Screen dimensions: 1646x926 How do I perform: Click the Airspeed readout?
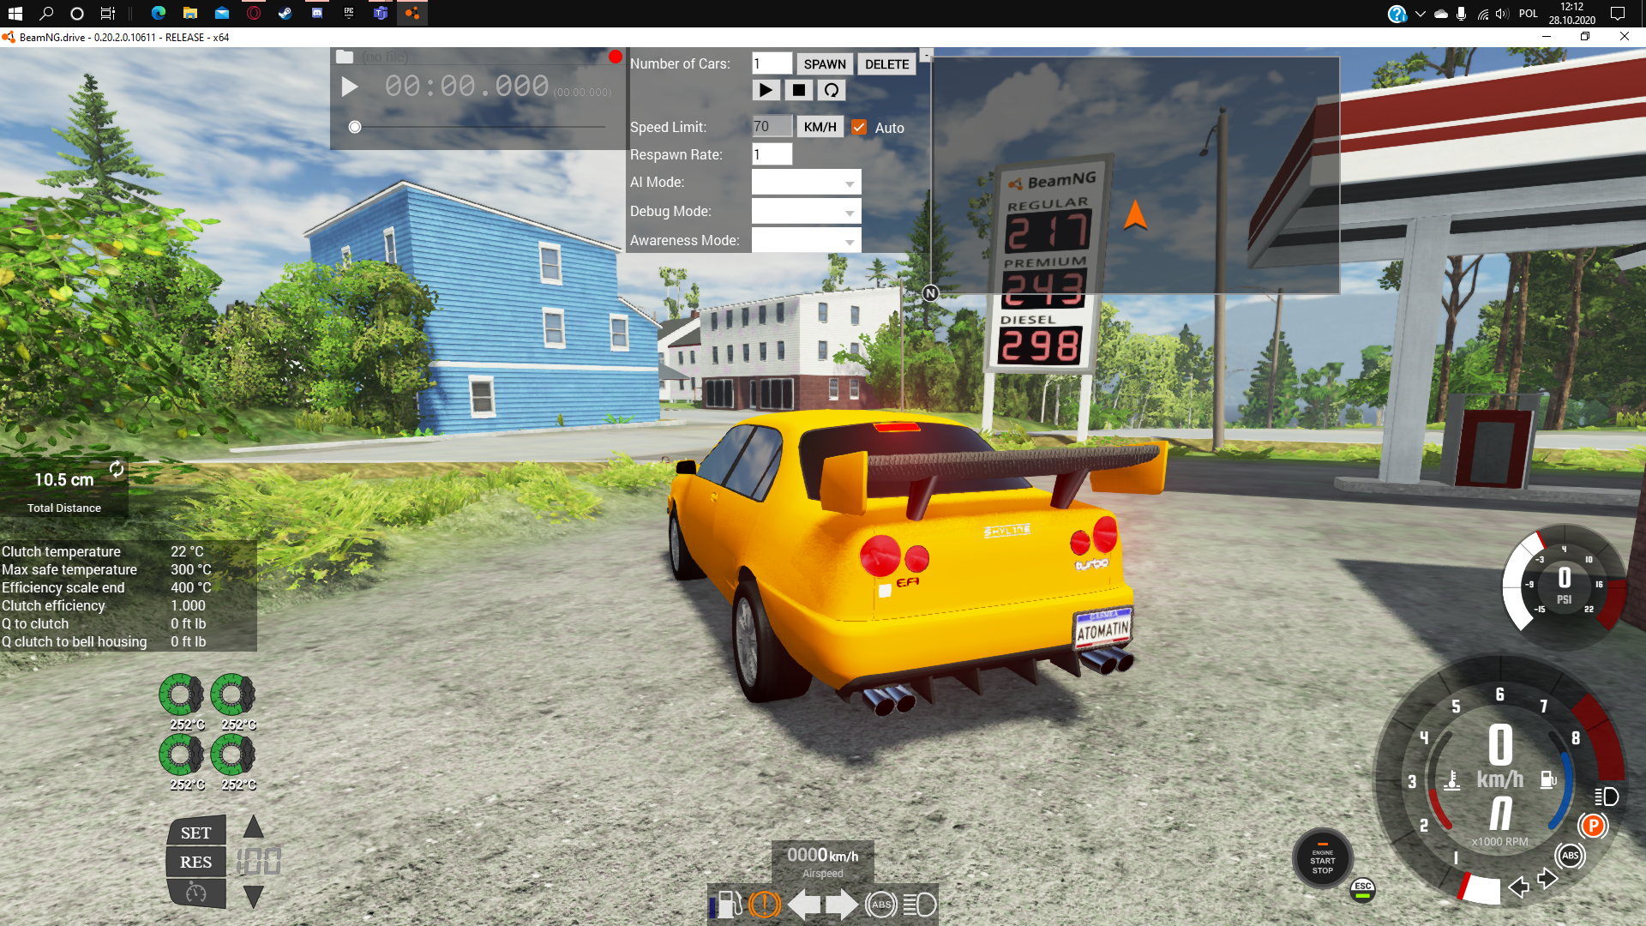[x=822, y=861]
